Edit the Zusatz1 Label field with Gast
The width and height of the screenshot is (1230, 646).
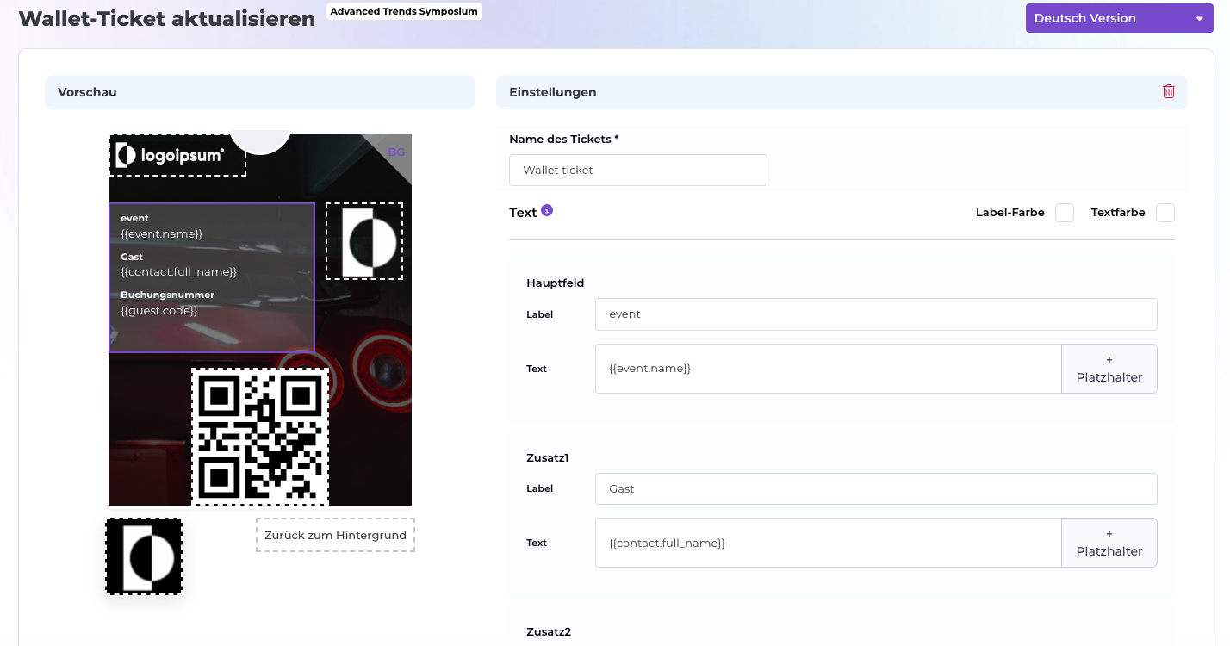coord(875,489)
